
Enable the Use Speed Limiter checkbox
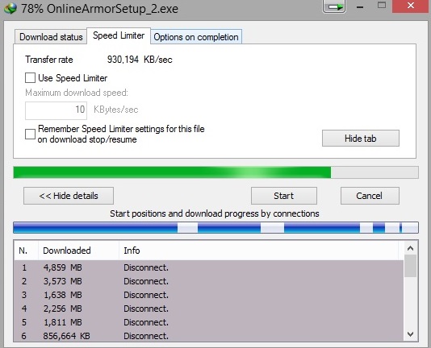pyautogui.click(x=30, y=77)
